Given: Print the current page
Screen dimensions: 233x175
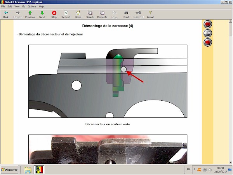Looking at the screenshot, I should pyautogui.click(x=126, y=15).
